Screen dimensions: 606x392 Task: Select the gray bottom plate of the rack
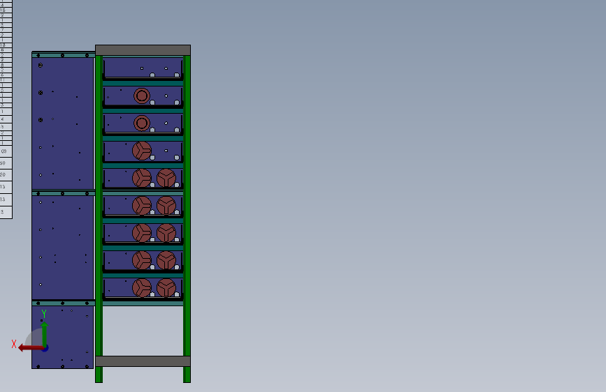[143, 361]
